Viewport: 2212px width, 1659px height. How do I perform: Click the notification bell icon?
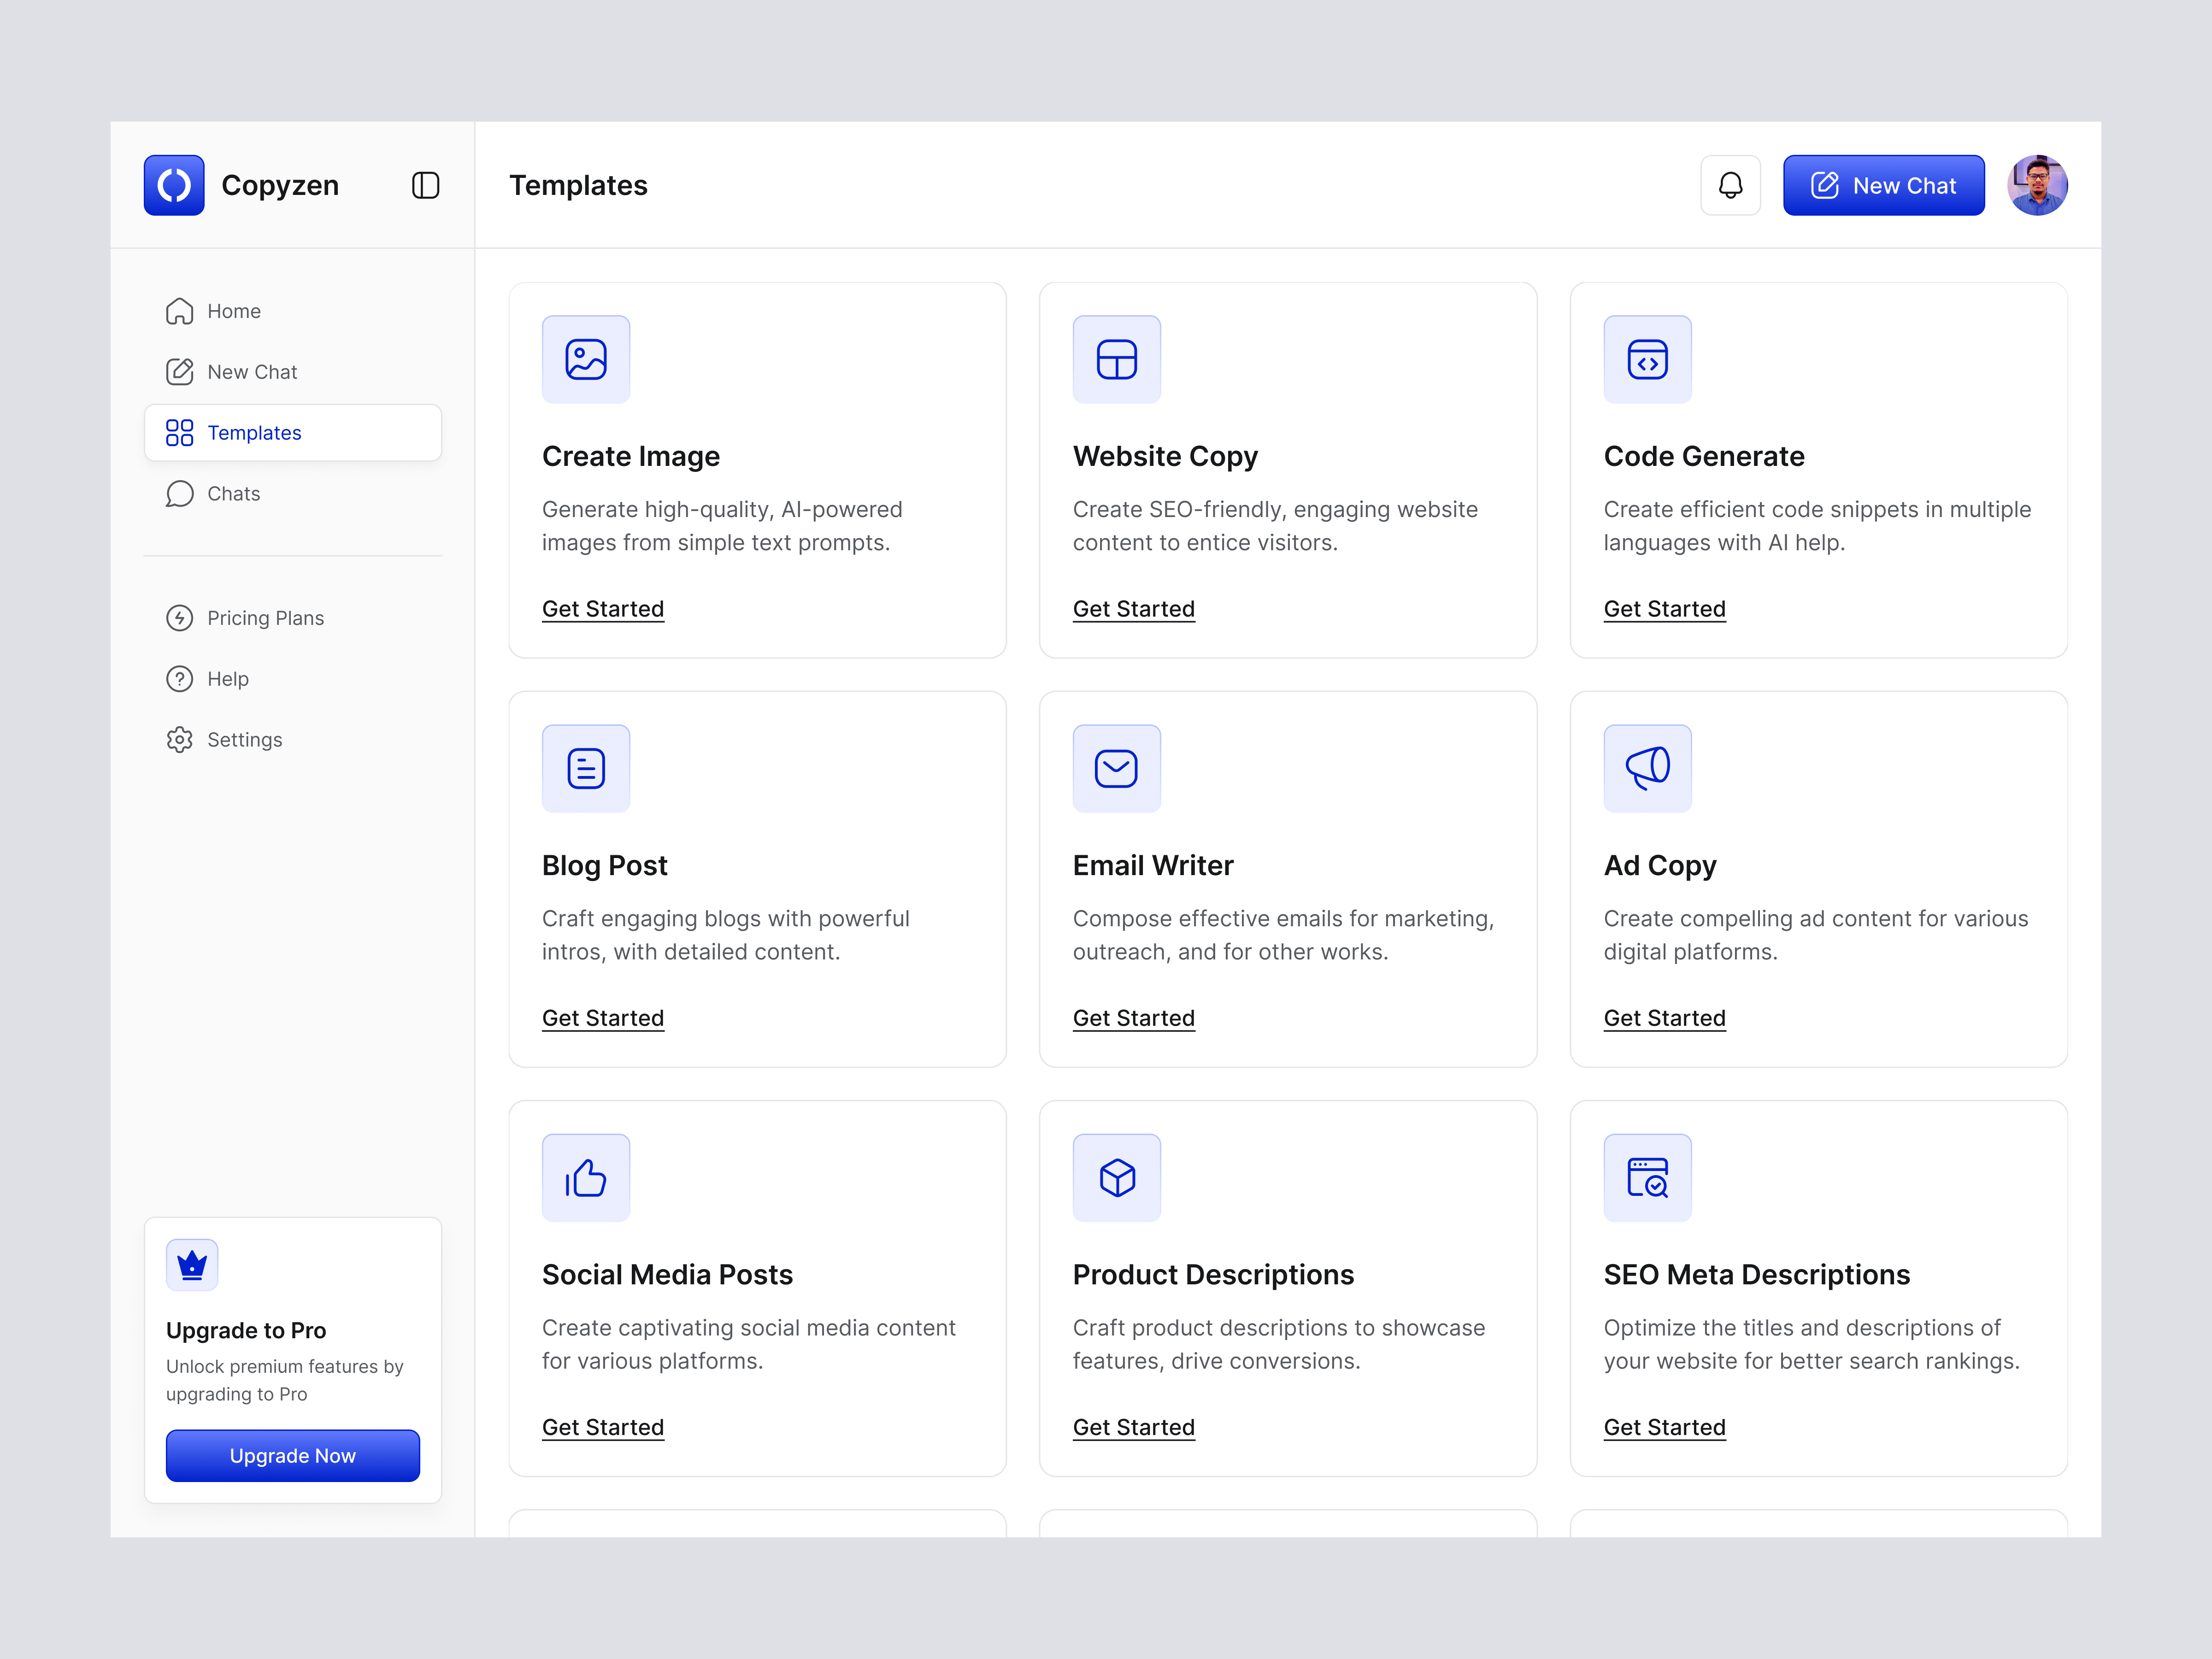[x=1730, y=185]
